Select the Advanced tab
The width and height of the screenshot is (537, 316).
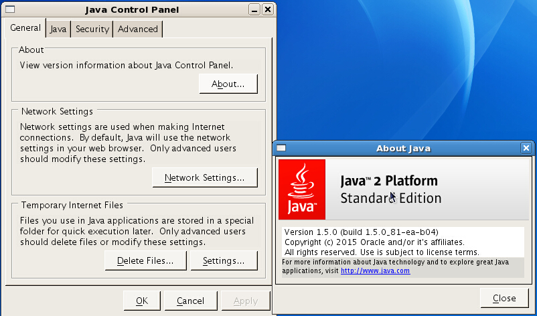[x=138, y=29]
